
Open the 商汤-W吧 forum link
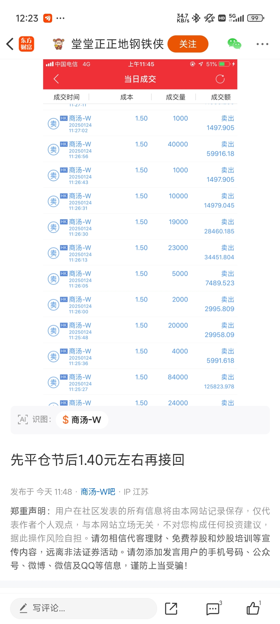coord(98,492)
